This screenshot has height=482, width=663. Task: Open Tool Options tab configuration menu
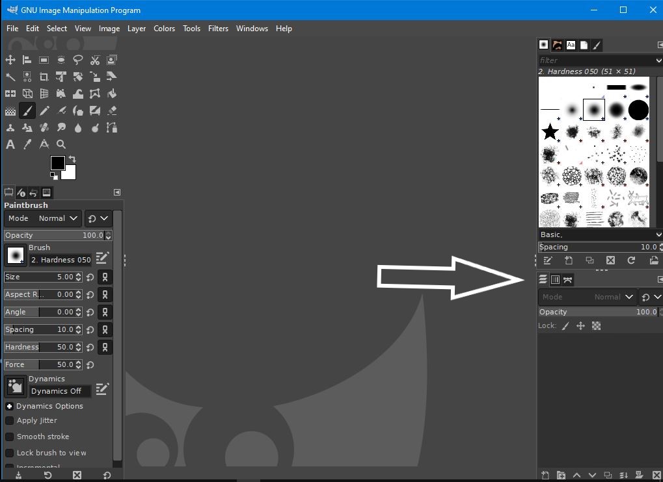(x=117, y=192)
